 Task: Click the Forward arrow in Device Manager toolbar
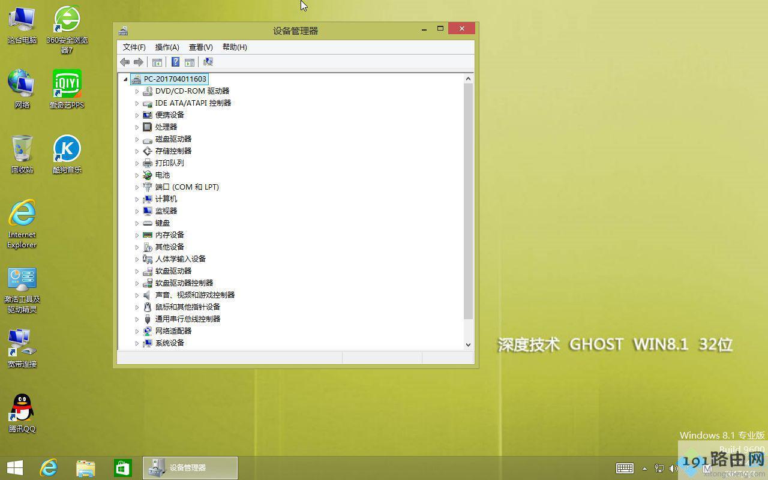click(x=139, y=62)
